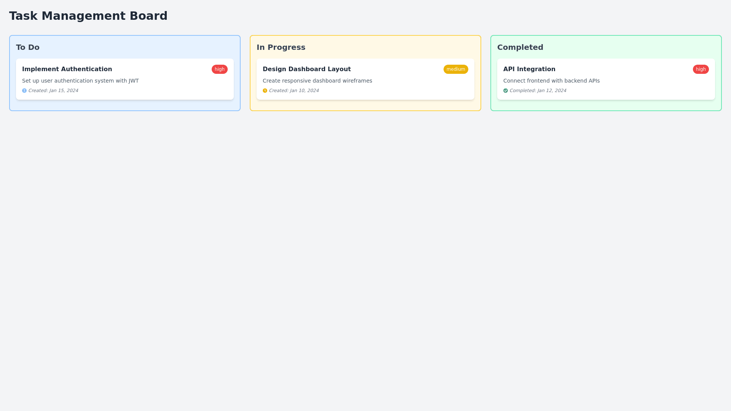The height and width of the screenshot is (411, 731).
Task: Select the Design Dashboard Layout title
Action: pos(306,69)
